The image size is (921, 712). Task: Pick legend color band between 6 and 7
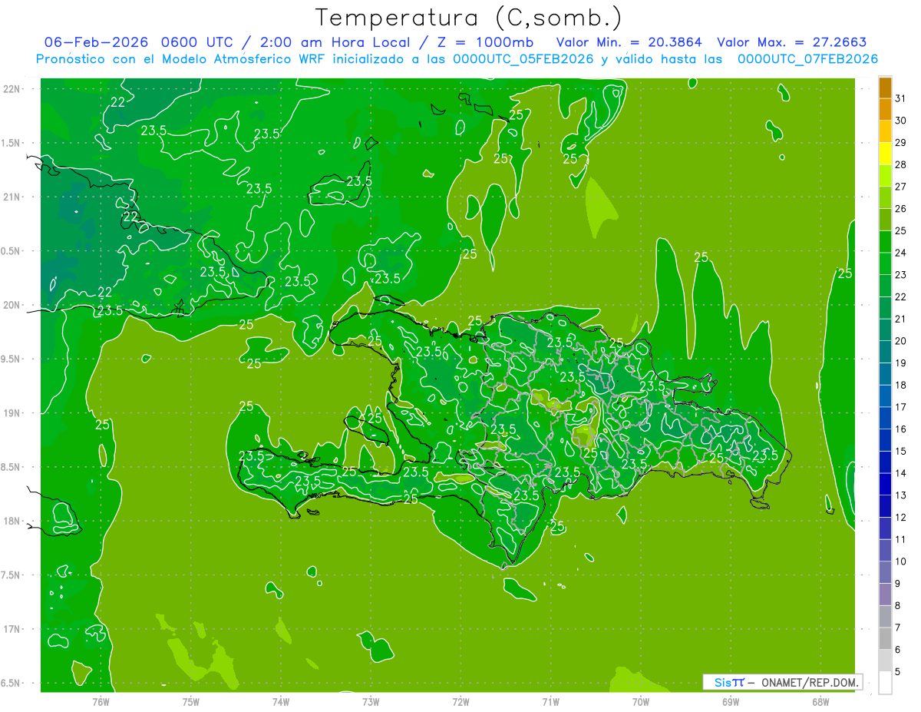885,638
